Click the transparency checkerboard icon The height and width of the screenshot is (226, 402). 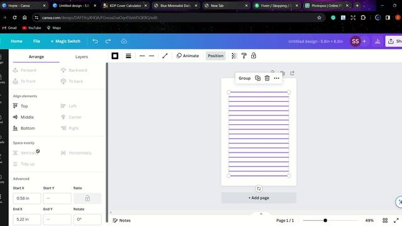click(x=234, y=56)
